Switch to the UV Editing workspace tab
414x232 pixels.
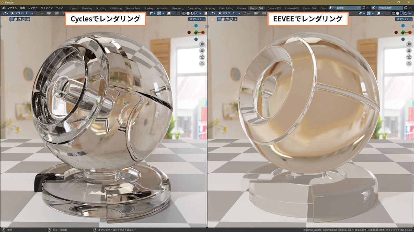click(x=116, y=8)
